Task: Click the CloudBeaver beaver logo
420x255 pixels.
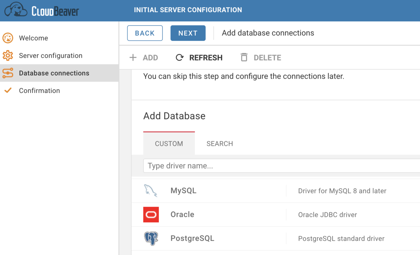Action: pos(16,10)
